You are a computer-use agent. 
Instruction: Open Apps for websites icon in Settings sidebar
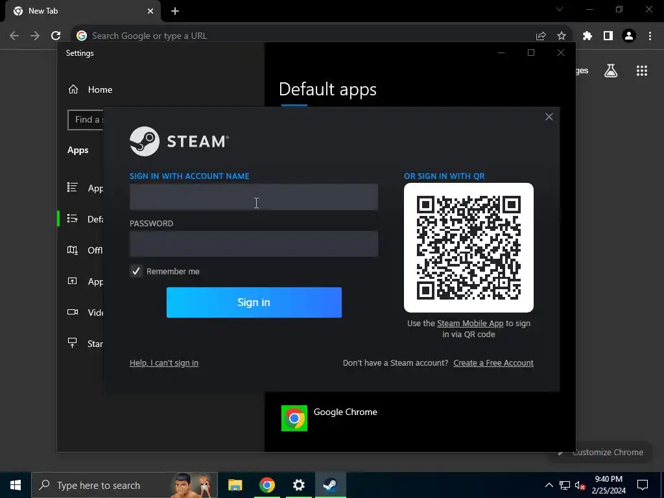(x=73, y=281)
